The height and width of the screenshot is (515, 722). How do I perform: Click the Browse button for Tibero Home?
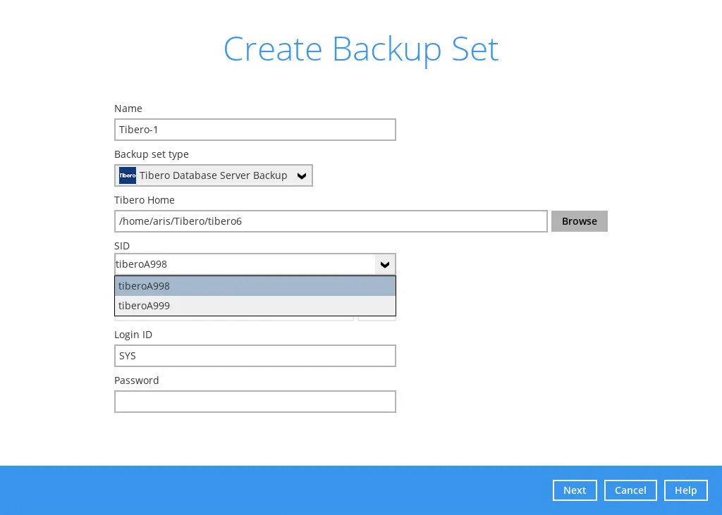[579, 221]
